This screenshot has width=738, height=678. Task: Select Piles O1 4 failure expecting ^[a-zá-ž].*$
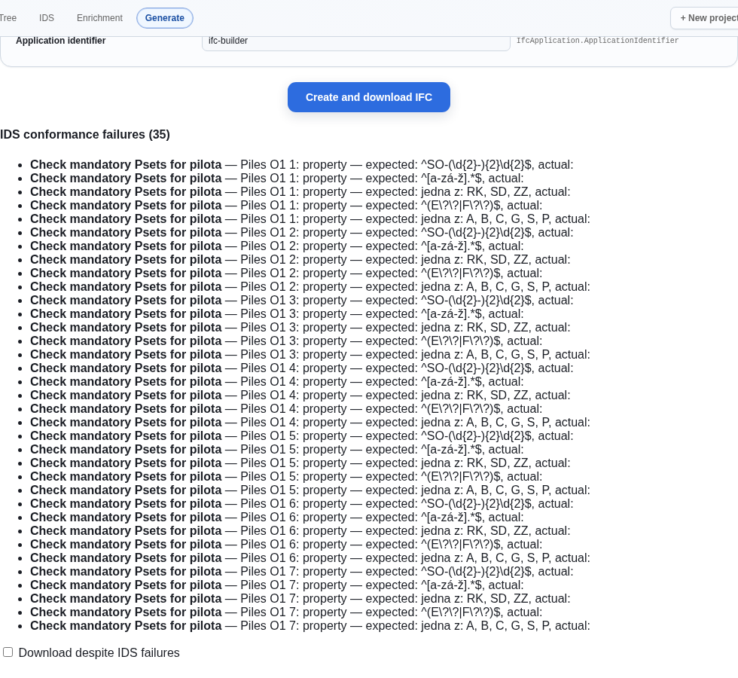tap(277, 382)
